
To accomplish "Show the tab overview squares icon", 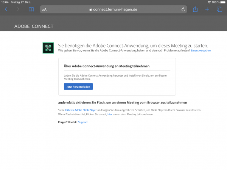I will tap(219, 9).
